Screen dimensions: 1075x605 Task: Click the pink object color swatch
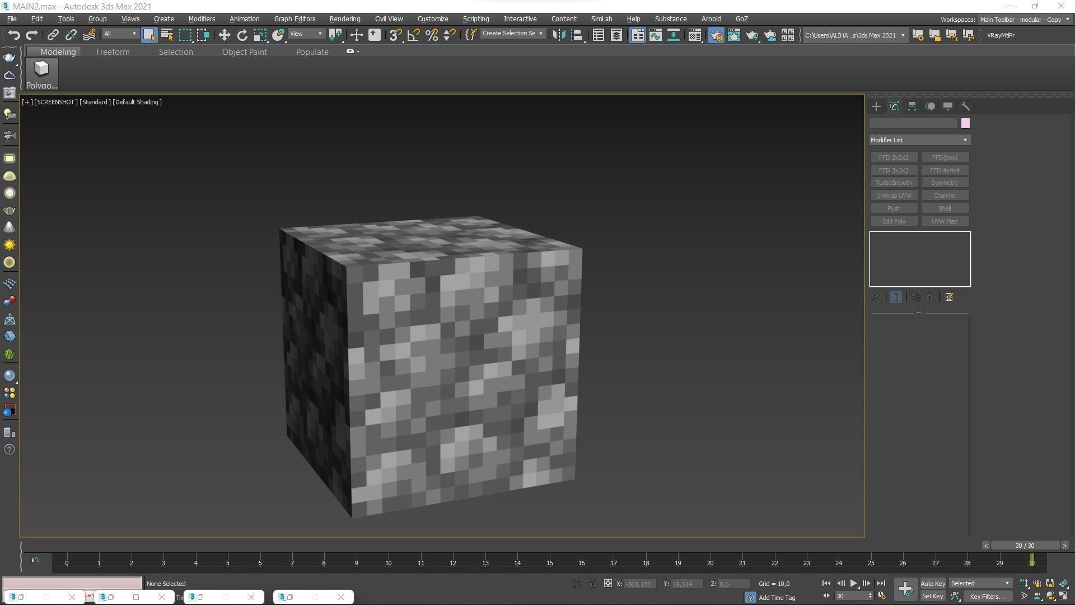[x=965, y=123]
